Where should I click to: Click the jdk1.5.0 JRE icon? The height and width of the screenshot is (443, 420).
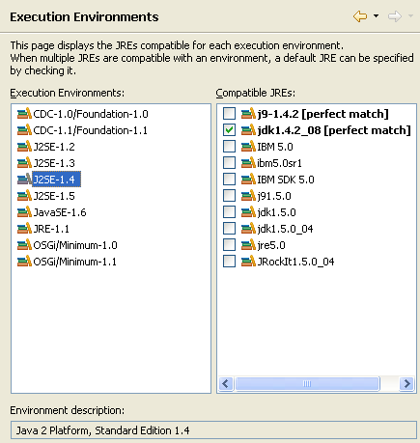click(248, 212)
